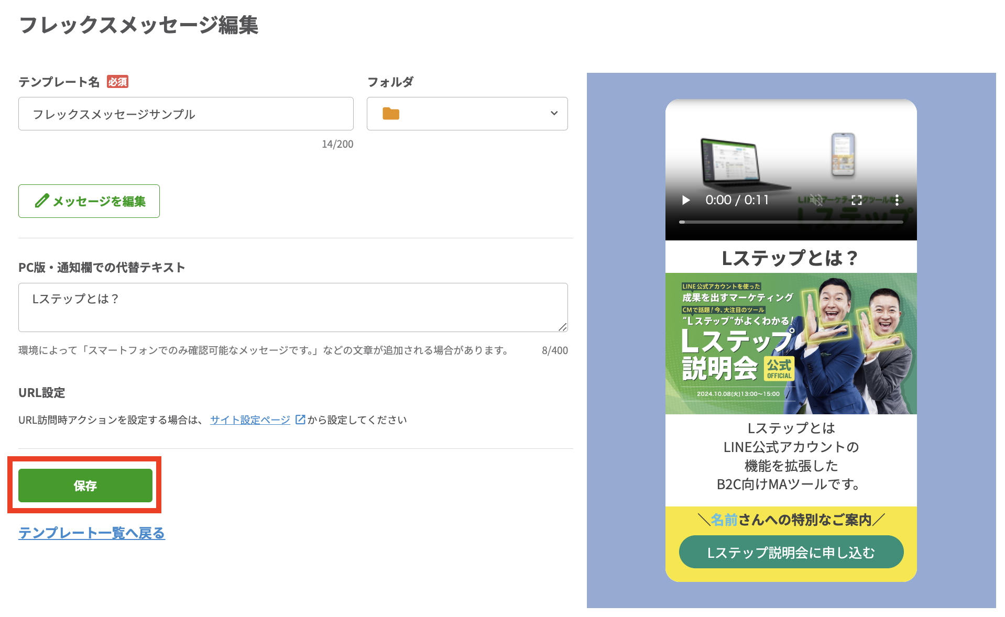Click the external-link icon beside サイト設定ページ
1005x617 pixels.
tap(300, 420)
